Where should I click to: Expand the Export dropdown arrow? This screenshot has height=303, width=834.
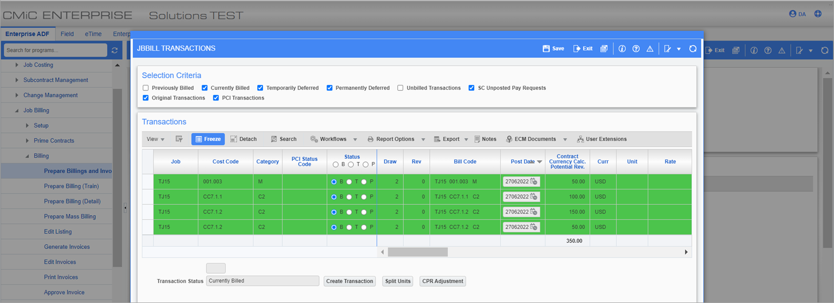pos(466,139)
